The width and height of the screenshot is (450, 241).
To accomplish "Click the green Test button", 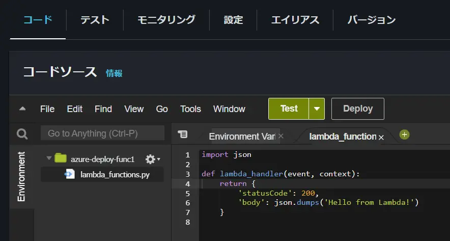I will click(x=289, y=109).
